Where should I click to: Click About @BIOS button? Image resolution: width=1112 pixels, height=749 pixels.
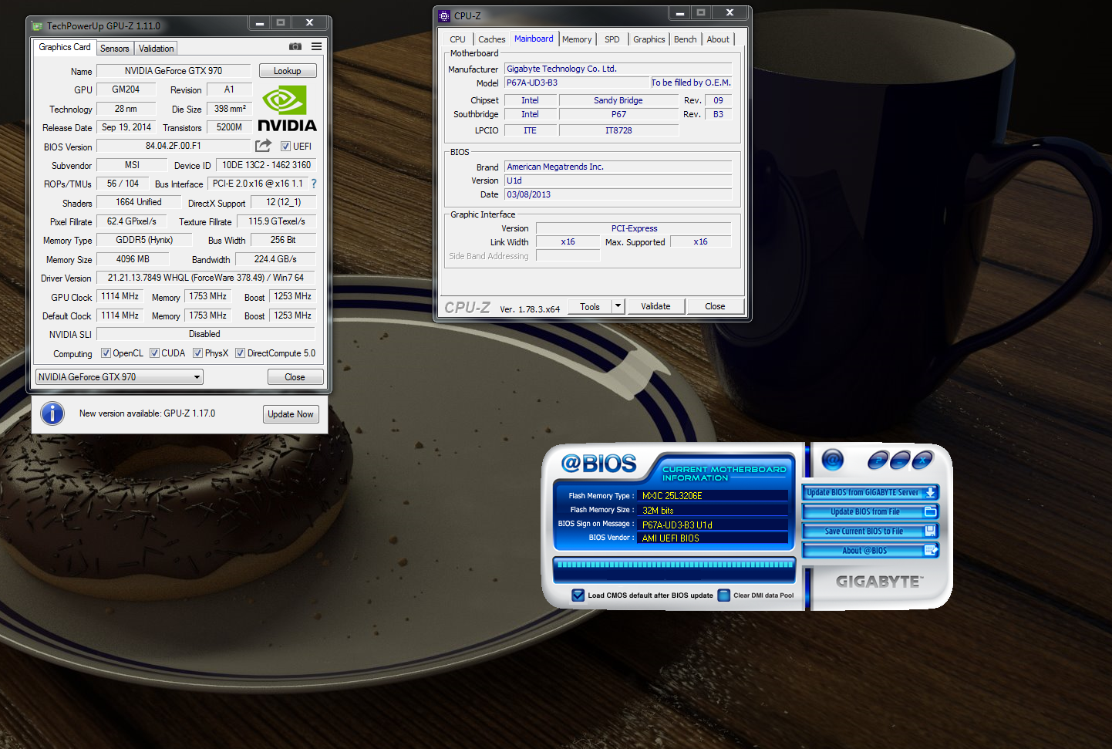pyautogui.click(x=871, y=550)
